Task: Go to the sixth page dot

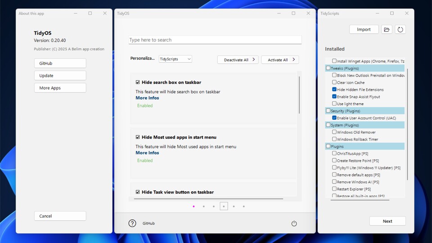Action: click(243, 207)
